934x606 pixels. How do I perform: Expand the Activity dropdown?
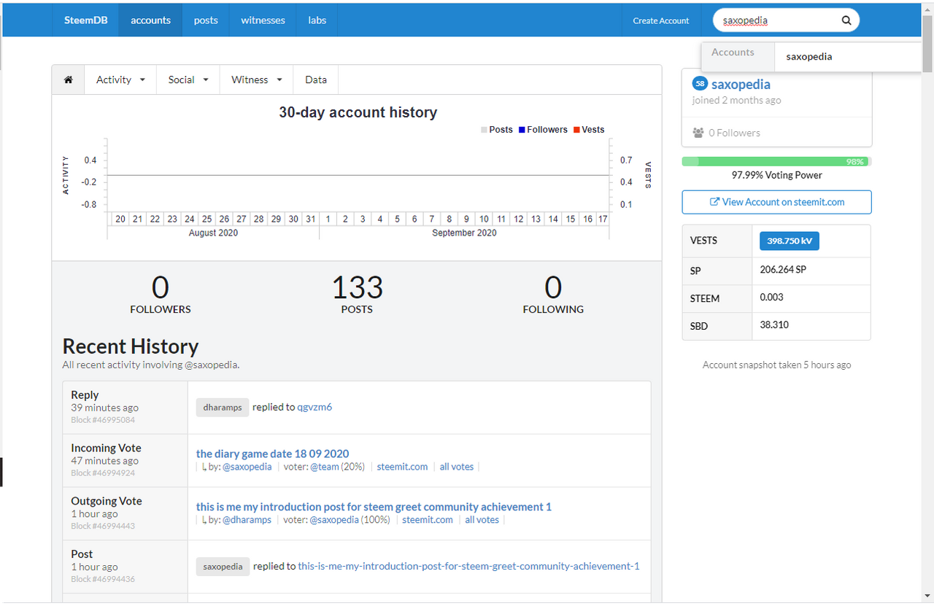pyautogui.click(x=120, y=79)
